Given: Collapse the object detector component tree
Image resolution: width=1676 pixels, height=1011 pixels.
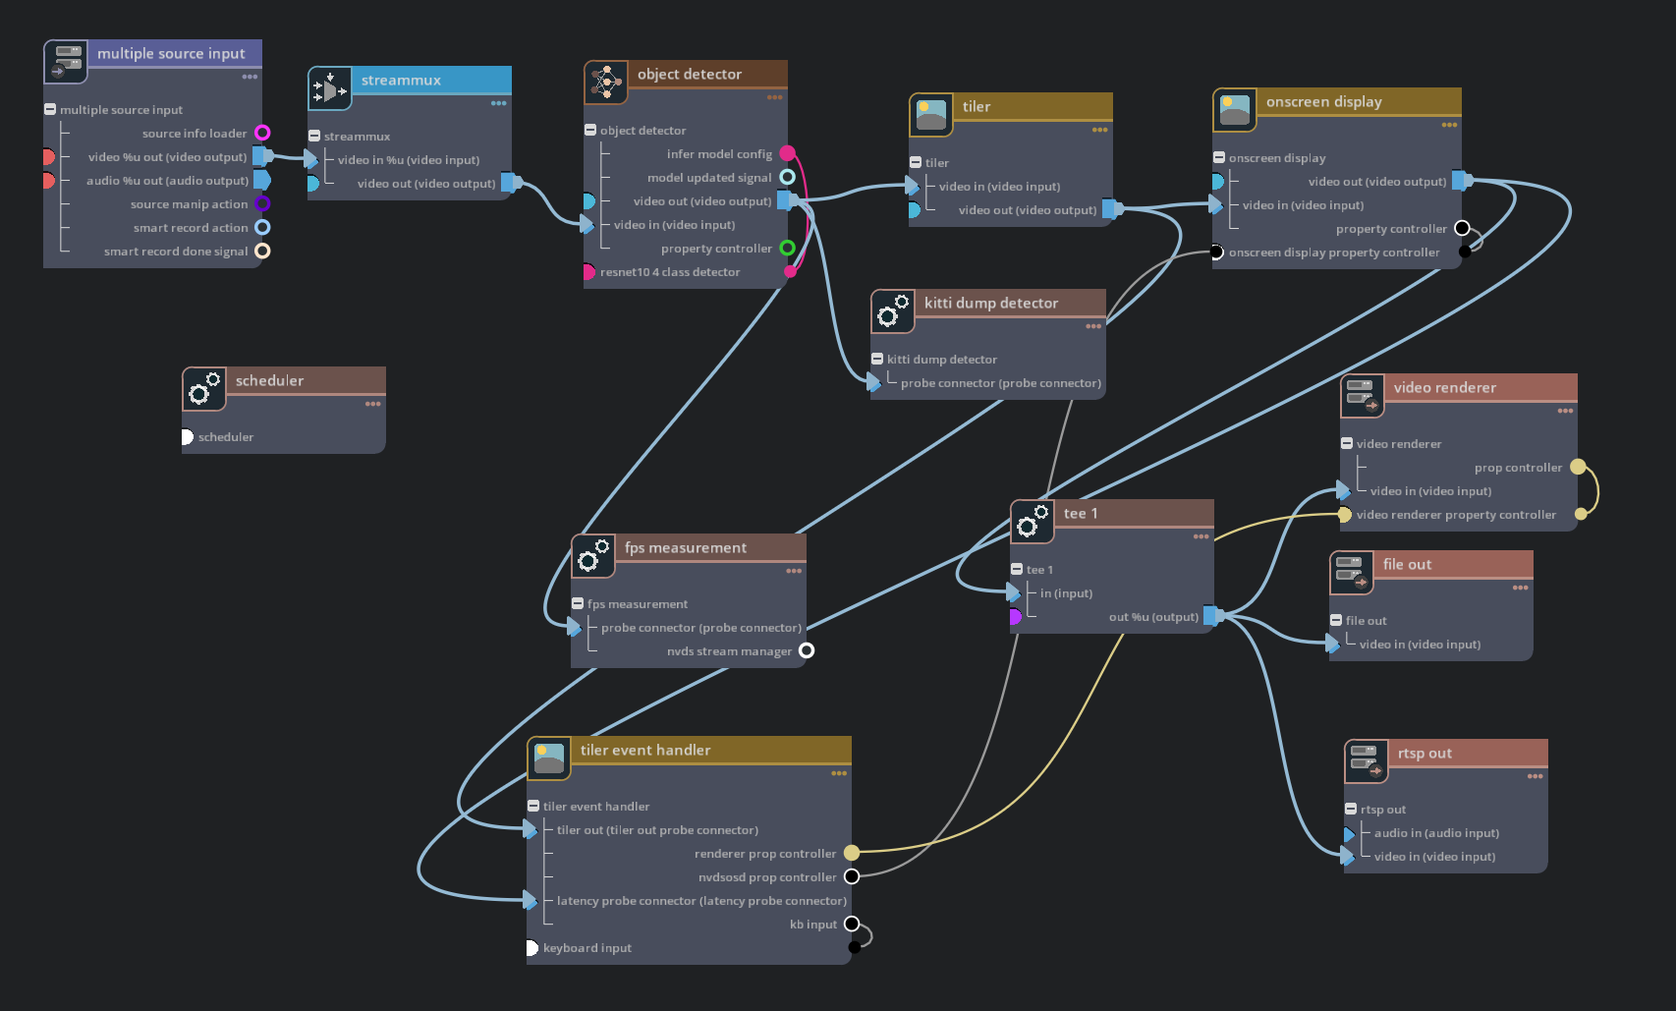Looking at the screenshot, I should click(590, 130).
